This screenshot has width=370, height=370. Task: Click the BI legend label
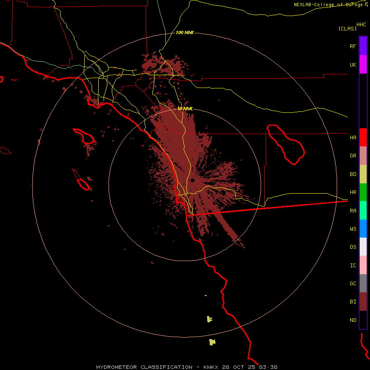[353, 302]
